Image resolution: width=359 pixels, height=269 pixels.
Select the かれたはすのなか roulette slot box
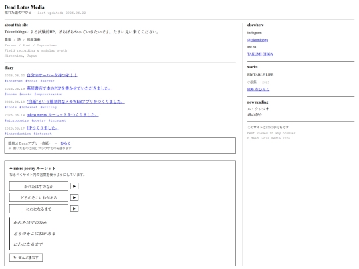39,186
